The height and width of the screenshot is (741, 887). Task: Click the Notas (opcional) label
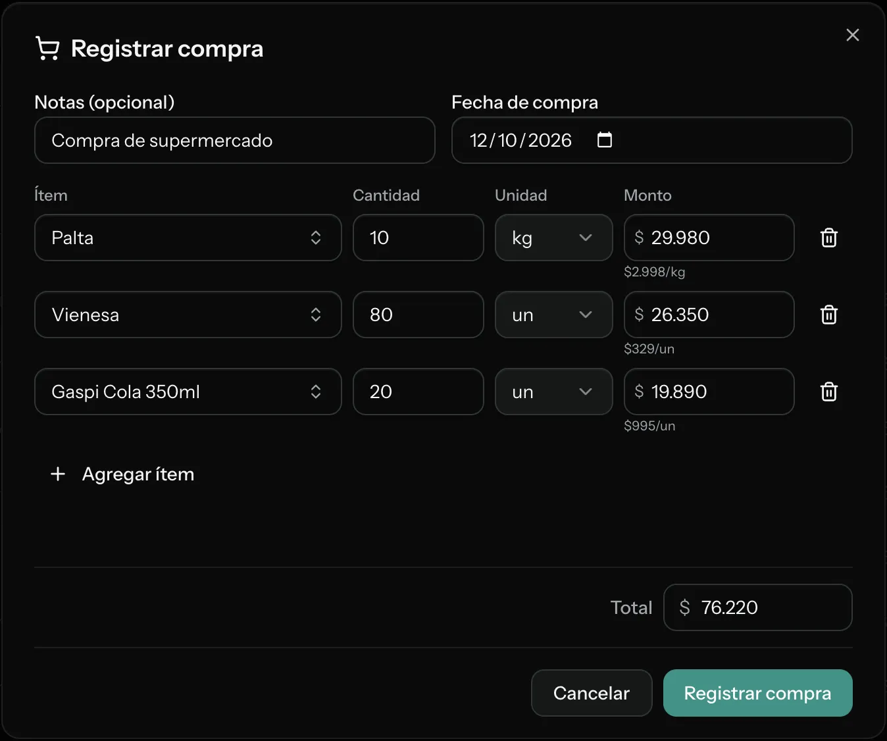click(x=105, y=103)
